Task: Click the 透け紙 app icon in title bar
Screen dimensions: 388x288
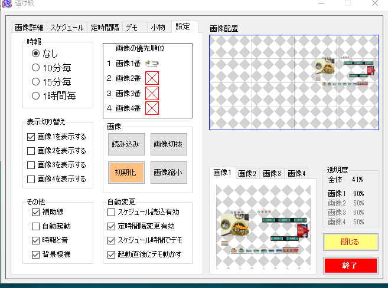Action: (x=6, y=3)
